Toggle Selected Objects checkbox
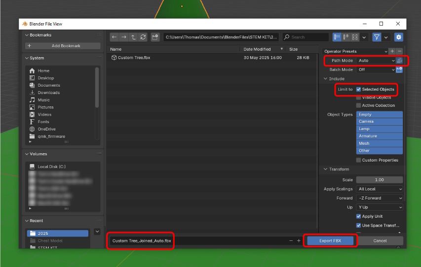The image size is (421, 267). (358, 89)
